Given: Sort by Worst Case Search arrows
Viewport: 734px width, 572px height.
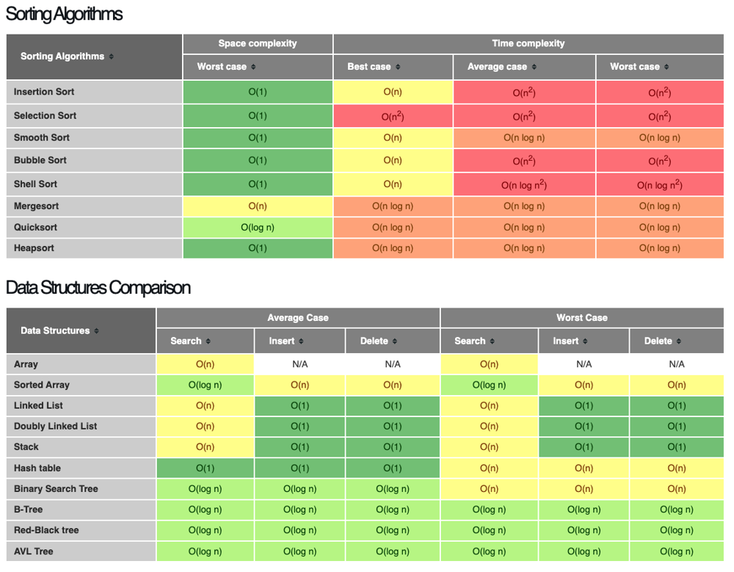Looking at the screenshot, I should tap(493, 341).
